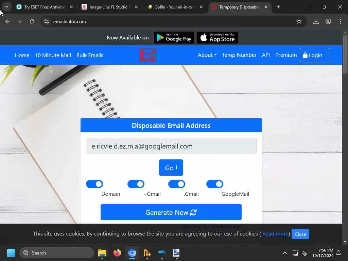This screenshot has width=348, height=261.
Task: Switch to the Try ESET Free tab
Action: click(45, 7)
